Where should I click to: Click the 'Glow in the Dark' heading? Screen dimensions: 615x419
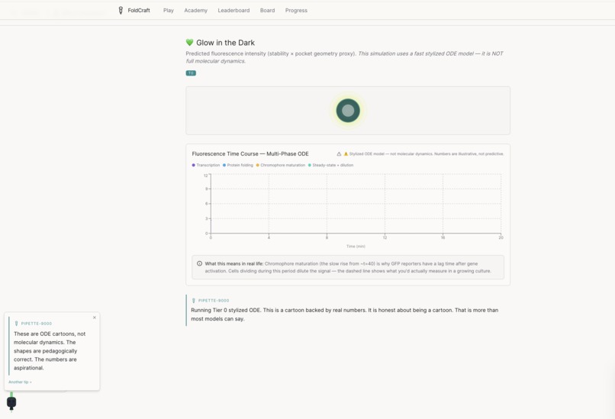pos(226,43)
